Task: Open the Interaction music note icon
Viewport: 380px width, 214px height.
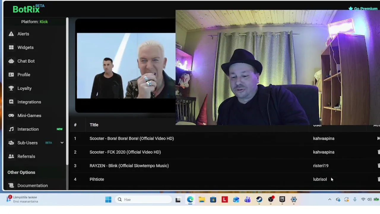Action: click(x=11, y=129)
